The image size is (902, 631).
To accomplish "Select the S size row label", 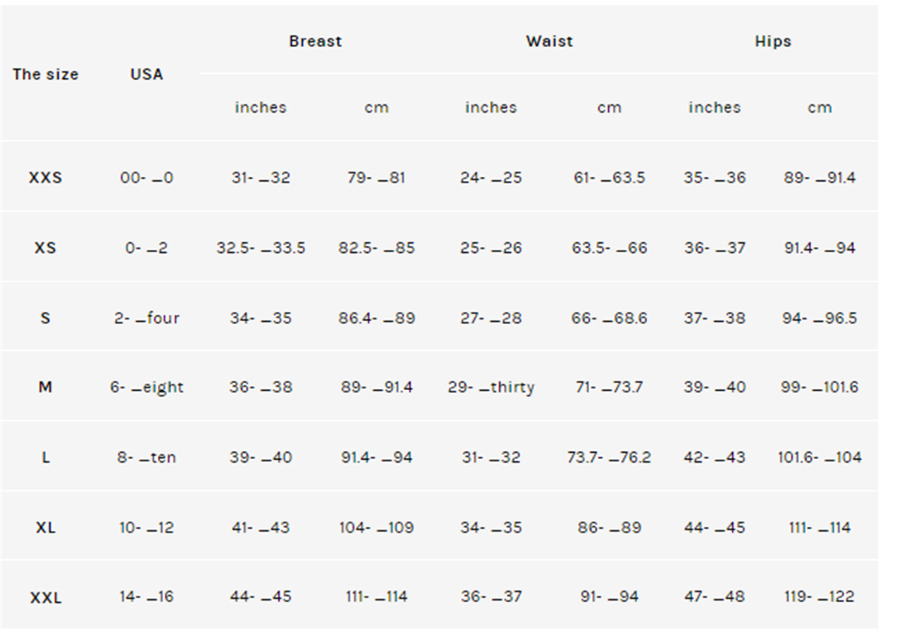I will 45,318.
